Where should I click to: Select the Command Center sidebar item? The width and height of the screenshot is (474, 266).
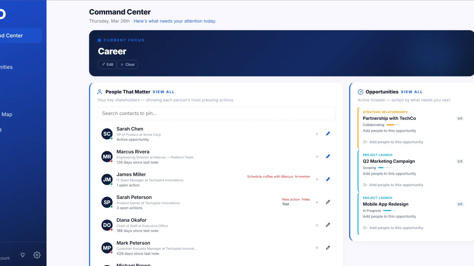coord(21,35)
